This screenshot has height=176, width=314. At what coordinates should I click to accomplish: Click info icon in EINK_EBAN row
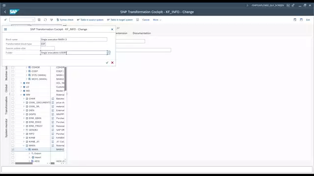coord(53,118)
